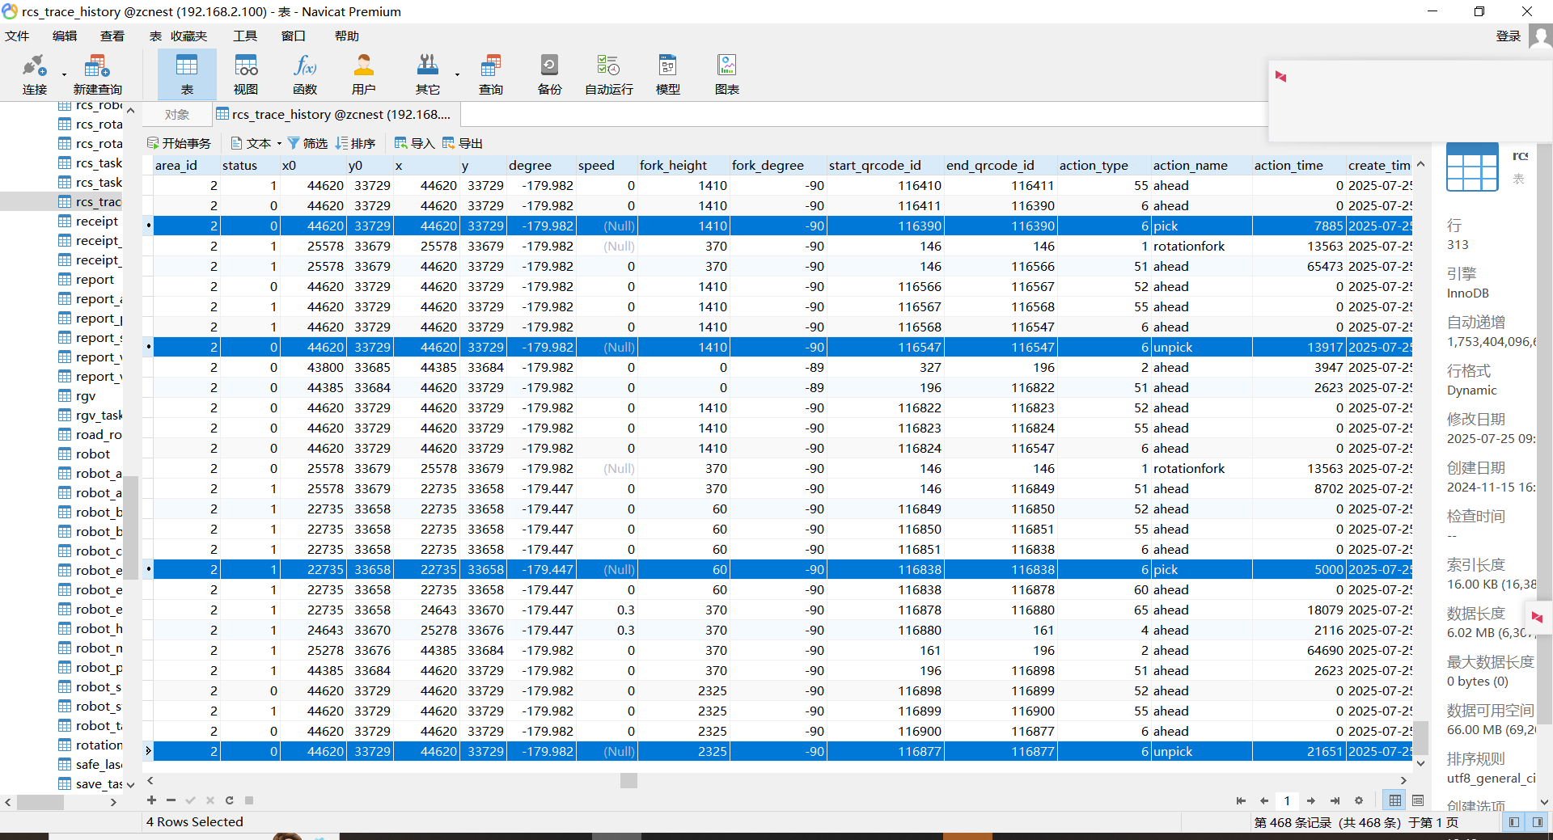Switch to form view display
This screenshot has width=1553, height=840.
1418,800
